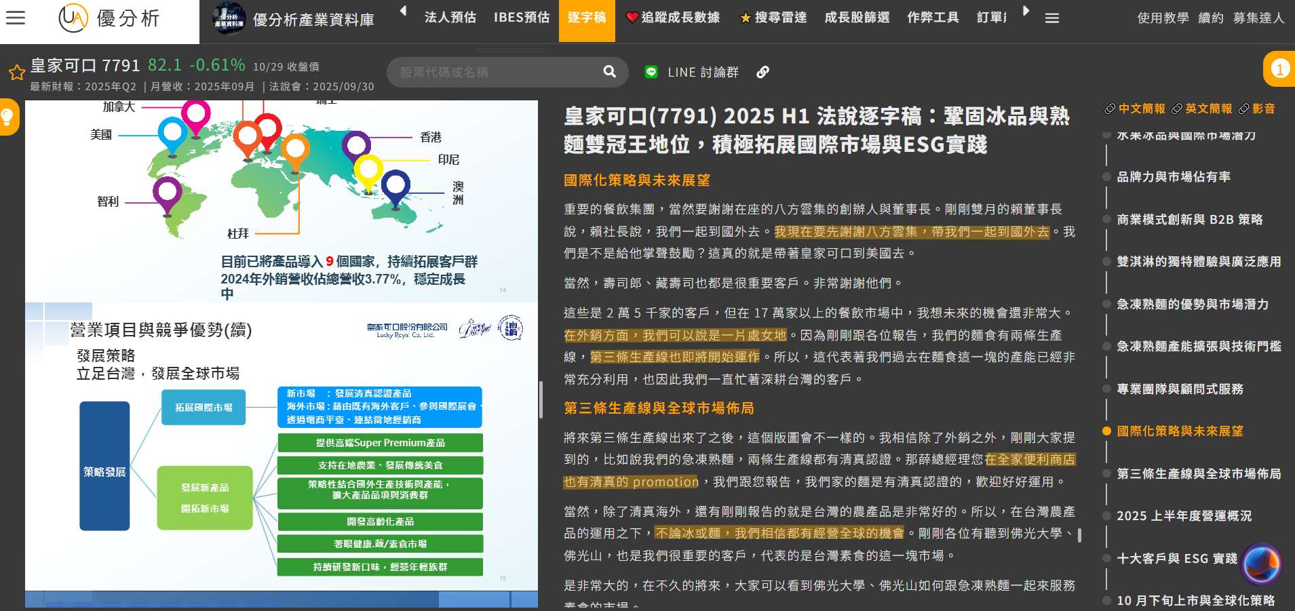Open the orange notification badge
This screenshot has width=1295, height=611.
click(1279, 69)
